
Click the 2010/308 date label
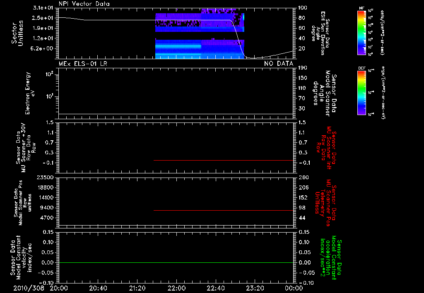coord(29,288)
